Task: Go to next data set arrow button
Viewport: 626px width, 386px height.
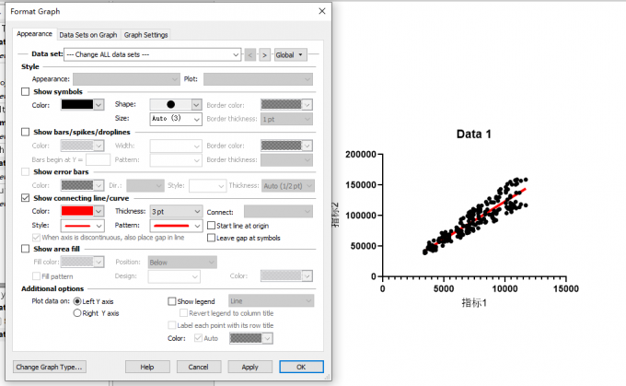Action: (x=264, y=54)
